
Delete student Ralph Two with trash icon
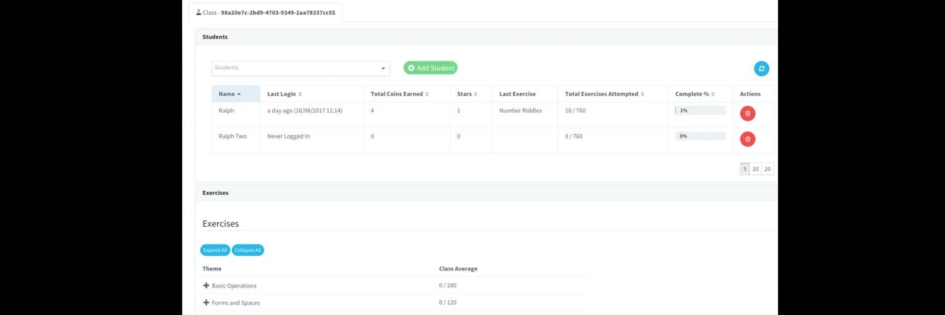(x=747, y=139)
